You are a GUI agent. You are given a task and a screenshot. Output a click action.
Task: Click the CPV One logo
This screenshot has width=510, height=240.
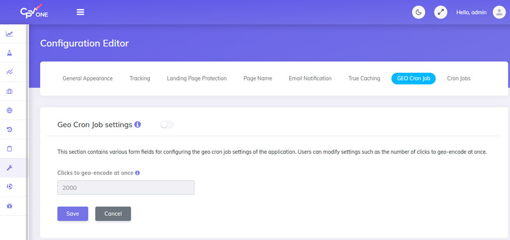coord(34,12)
